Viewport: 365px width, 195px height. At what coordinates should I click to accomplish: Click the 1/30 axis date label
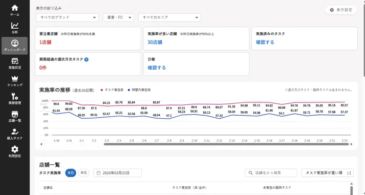point(56,141)
